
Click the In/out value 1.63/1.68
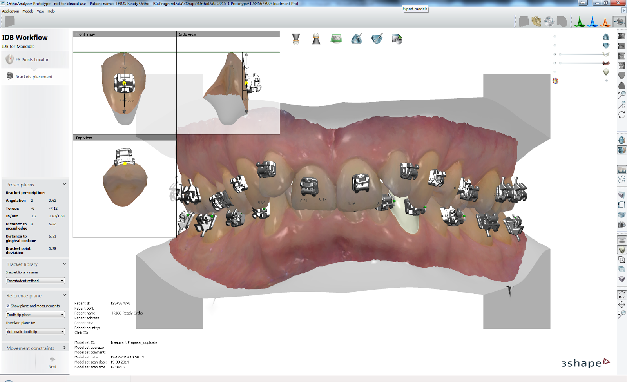[57, 216]
